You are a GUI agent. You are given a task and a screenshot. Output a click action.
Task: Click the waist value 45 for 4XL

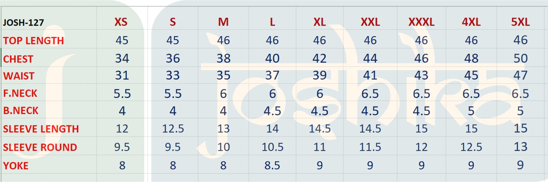(x=471, y=76)
